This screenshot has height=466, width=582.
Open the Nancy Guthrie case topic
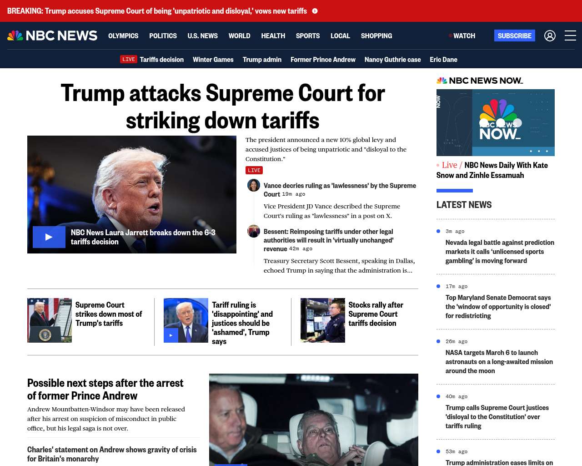pyautogui.click(x=393, y=59)
